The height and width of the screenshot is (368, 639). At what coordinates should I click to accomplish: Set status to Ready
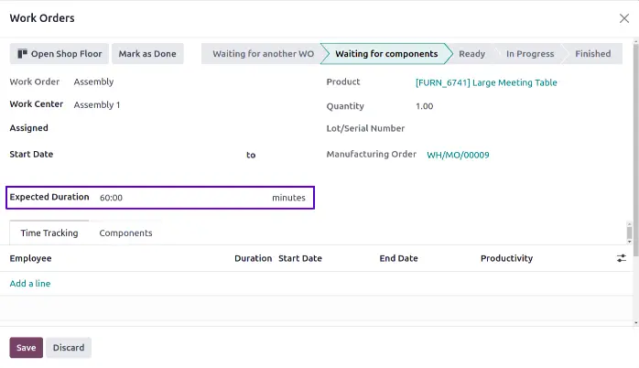[x=471, y=54]
